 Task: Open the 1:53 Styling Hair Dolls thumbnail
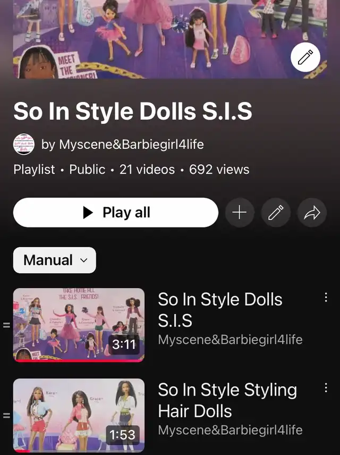tap(79, 415)
